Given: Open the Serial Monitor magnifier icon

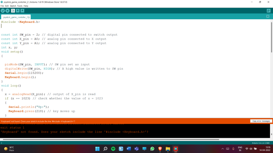Looking at the screenshot, I should coord(268,11).
